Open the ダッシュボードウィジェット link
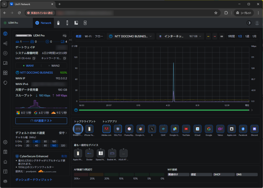The width and height of the screenshot is (263, 188). point(34,180)
